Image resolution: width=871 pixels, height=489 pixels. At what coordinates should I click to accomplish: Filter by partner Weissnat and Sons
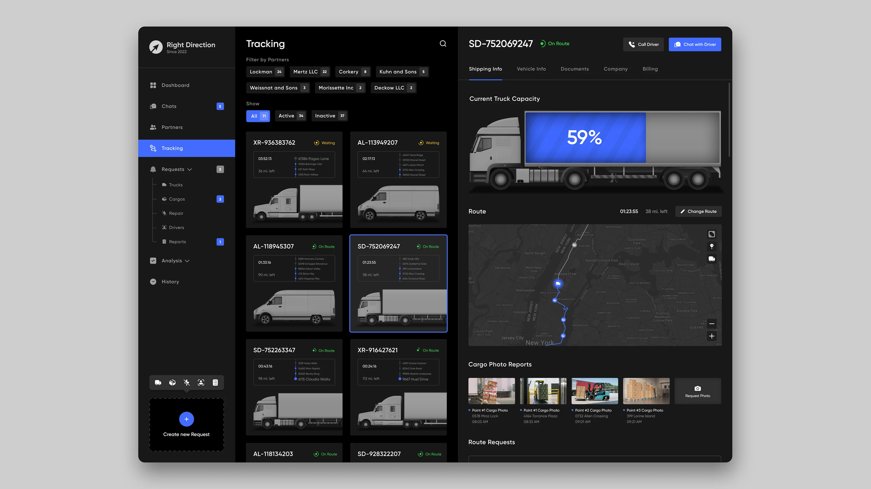pyautogui.click(x=278, y=88)
